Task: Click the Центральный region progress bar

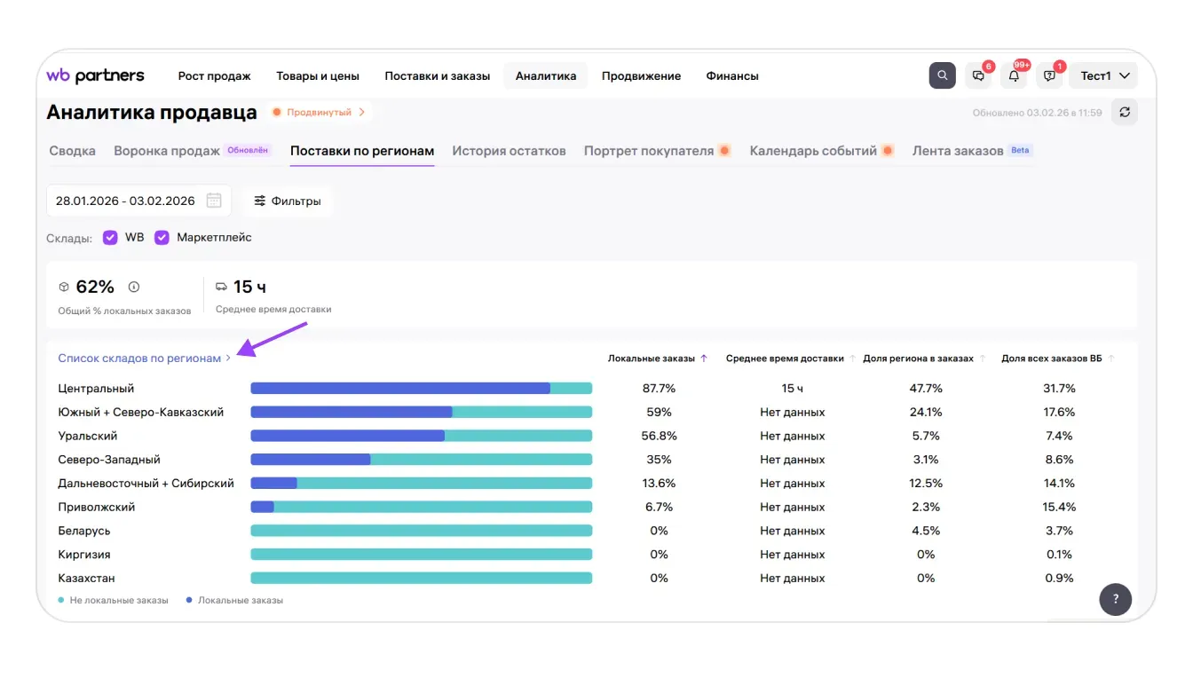Action: pos(421,389)
